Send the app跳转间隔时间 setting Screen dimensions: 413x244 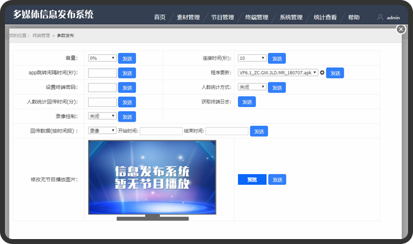[x=127, y=73]
